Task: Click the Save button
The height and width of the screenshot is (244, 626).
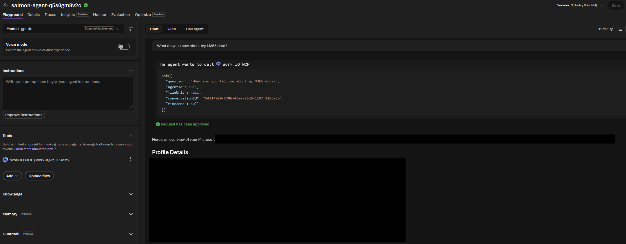Action: [x=616, y=5]
